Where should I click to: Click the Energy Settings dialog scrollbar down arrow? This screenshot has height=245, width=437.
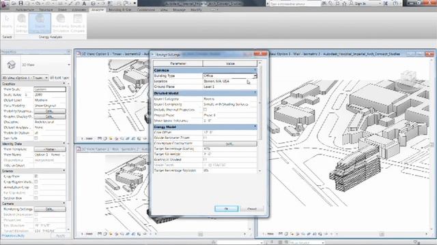259,171
